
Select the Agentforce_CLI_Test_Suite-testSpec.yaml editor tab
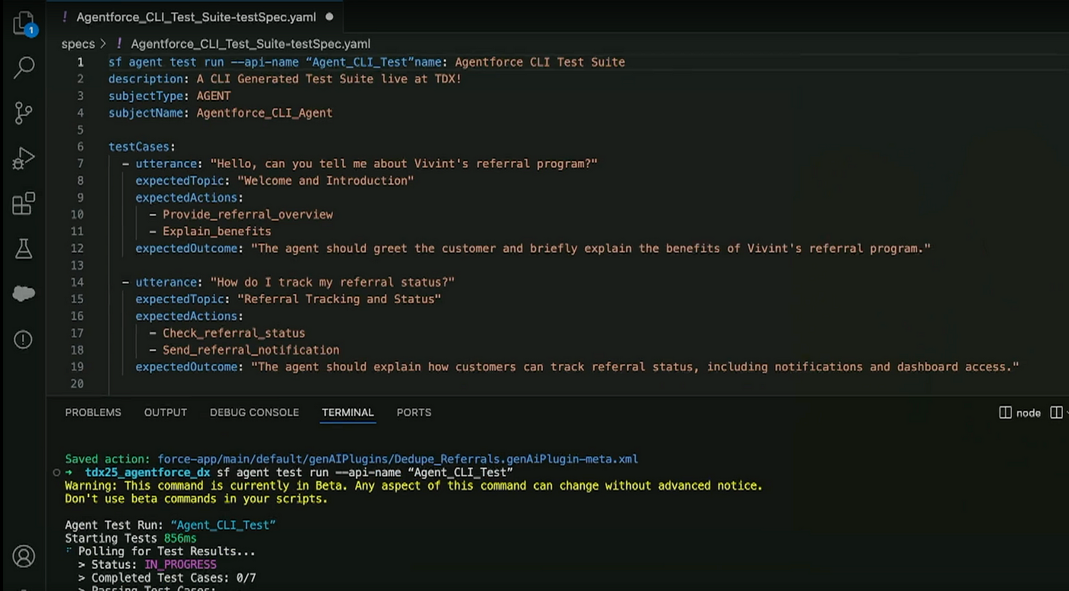pyautogui.click(x=197, y=17)
